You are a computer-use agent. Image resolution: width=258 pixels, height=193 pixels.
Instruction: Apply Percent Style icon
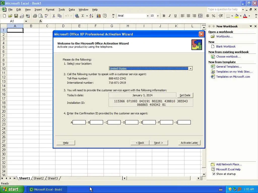coord(214,16)
